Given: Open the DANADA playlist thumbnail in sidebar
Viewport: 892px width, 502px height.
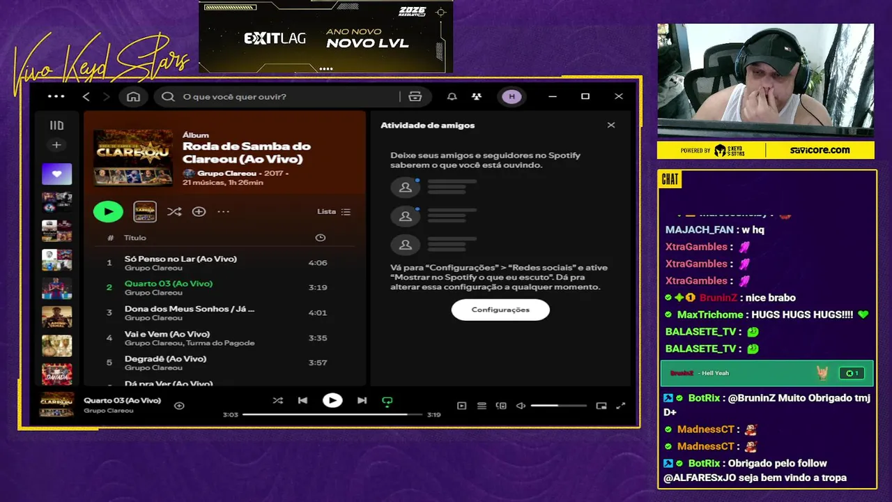Looking at the screenshot, I should tap(56, 374).
